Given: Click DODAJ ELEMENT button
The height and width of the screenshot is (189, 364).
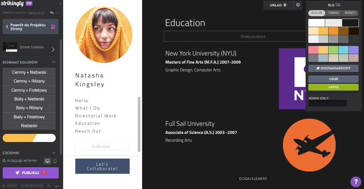Looking at the screenshot, I should click(x=253, y=179).
